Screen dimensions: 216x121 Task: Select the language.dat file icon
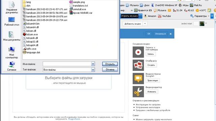click(x=24, y=52)
